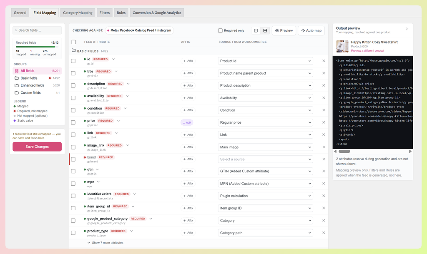
Task: Open GTIN (Added Custom attribute) dropdown
Action: [x=265, y=171]
